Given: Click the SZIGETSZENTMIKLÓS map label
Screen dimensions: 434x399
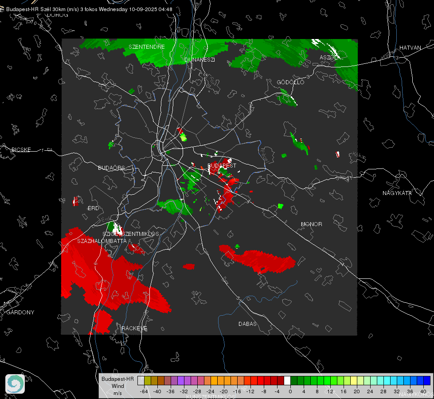Looking at the screenshot, I should tap(131, 234).
